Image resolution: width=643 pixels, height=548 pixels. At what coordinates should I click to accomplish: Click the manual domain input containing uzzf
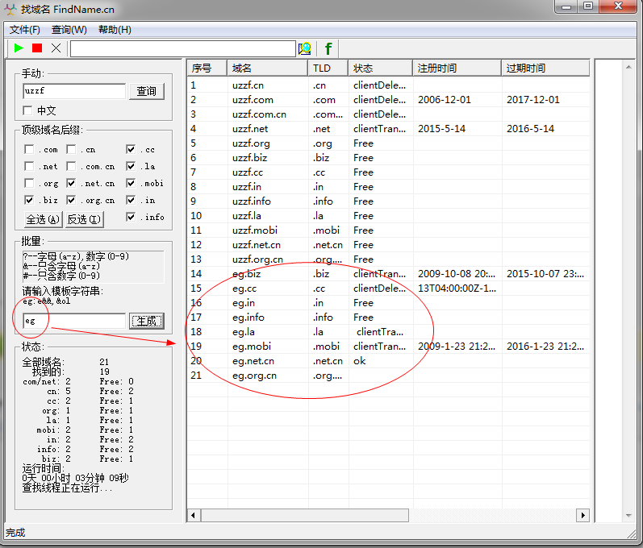pos(74,91)
